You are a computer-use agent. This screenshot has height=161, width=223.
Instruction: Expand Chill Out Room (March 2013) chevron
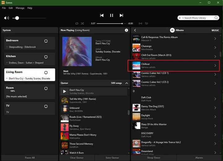215,57
